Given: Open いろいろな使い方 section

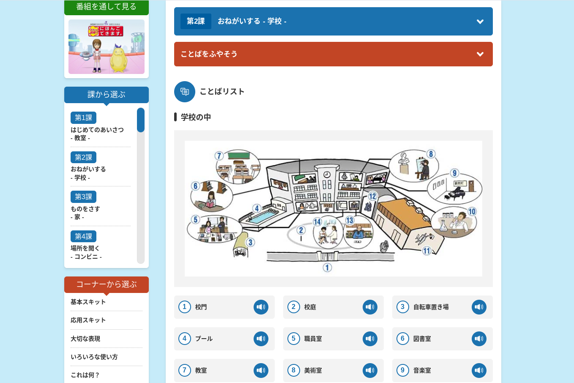Looking at the screenshot, I should point(94,357).
